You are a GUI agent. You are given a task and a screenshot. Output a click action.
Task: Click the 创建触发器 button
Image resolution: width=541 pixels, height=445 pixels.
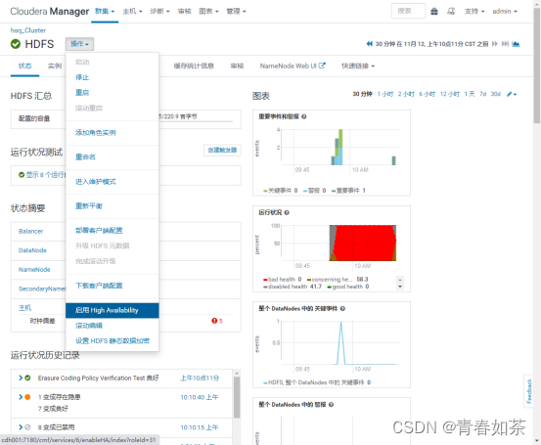pos(222,150)
